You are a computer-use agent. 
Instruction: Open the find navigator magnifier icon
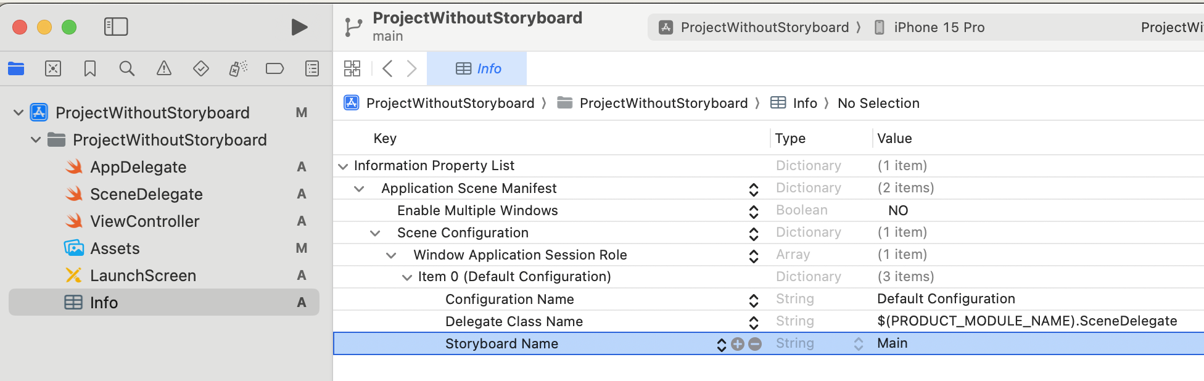[127, 68]
